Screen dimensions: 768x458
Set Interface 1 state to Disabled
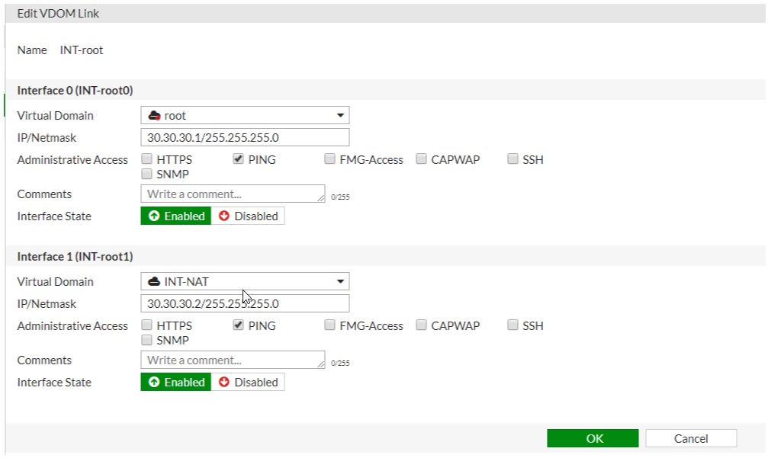[248, 383]
